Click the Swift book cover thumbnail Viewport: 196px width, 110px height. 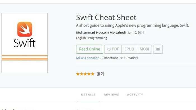[x=25, y=43]
